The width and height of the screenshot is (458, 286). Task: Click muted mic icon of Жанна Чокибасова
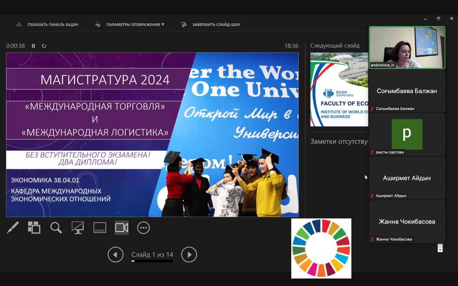click(372, 240)
